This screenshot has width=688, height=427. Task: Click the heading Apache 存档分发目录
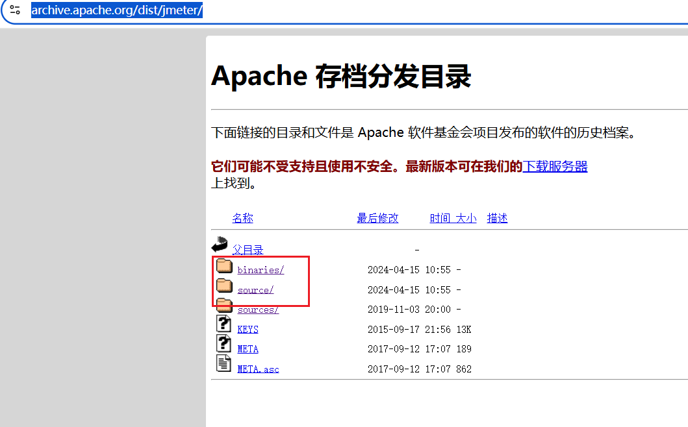point(341,77)
